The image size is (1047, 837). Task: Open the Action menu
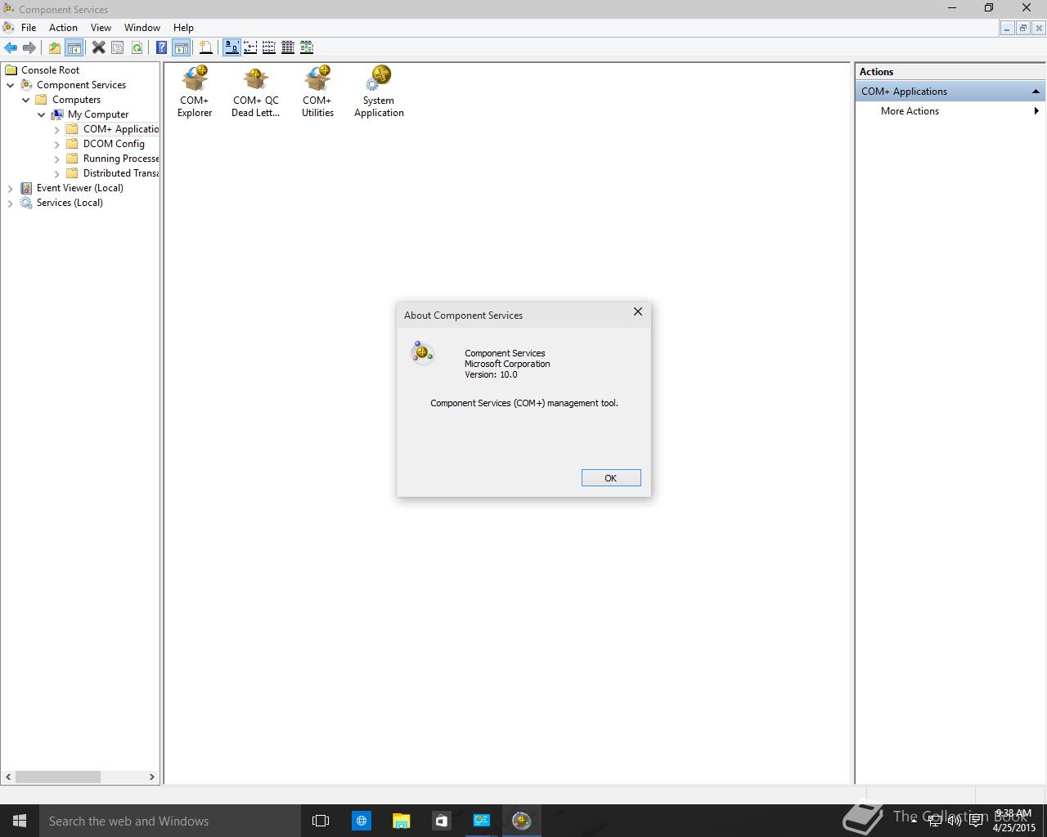click(x=63, y=27)
